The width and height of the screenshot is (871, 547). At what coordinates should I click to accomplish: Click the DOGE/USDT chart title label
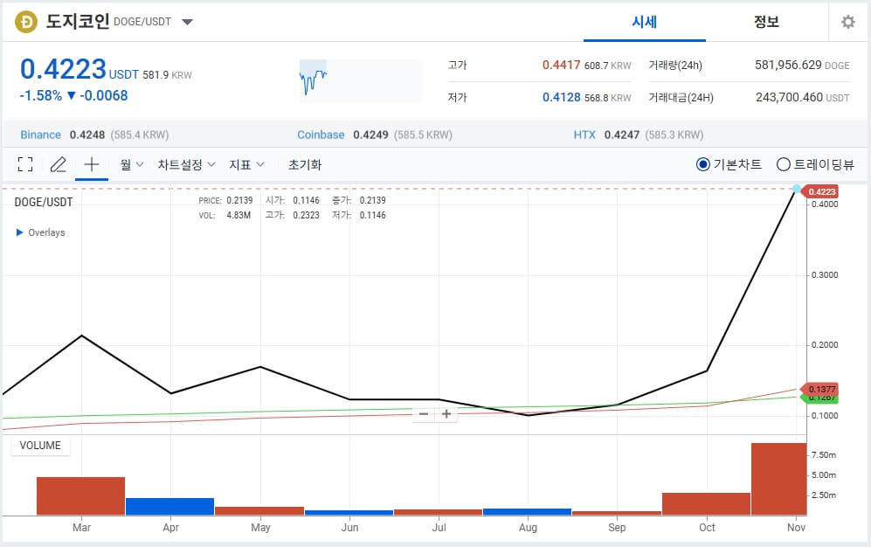(x=44, y=202)
